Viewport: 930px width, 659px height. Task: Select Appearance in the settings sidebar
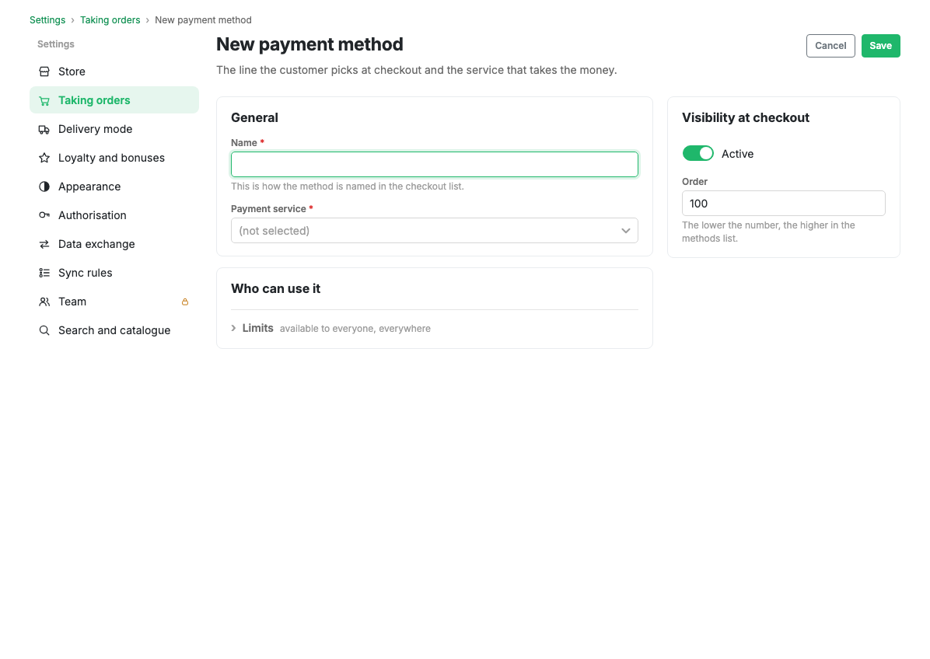coord(114,187)
